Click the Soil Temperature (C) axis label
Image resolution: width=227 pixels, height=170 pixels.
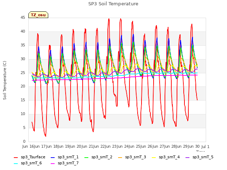[5, 80]
